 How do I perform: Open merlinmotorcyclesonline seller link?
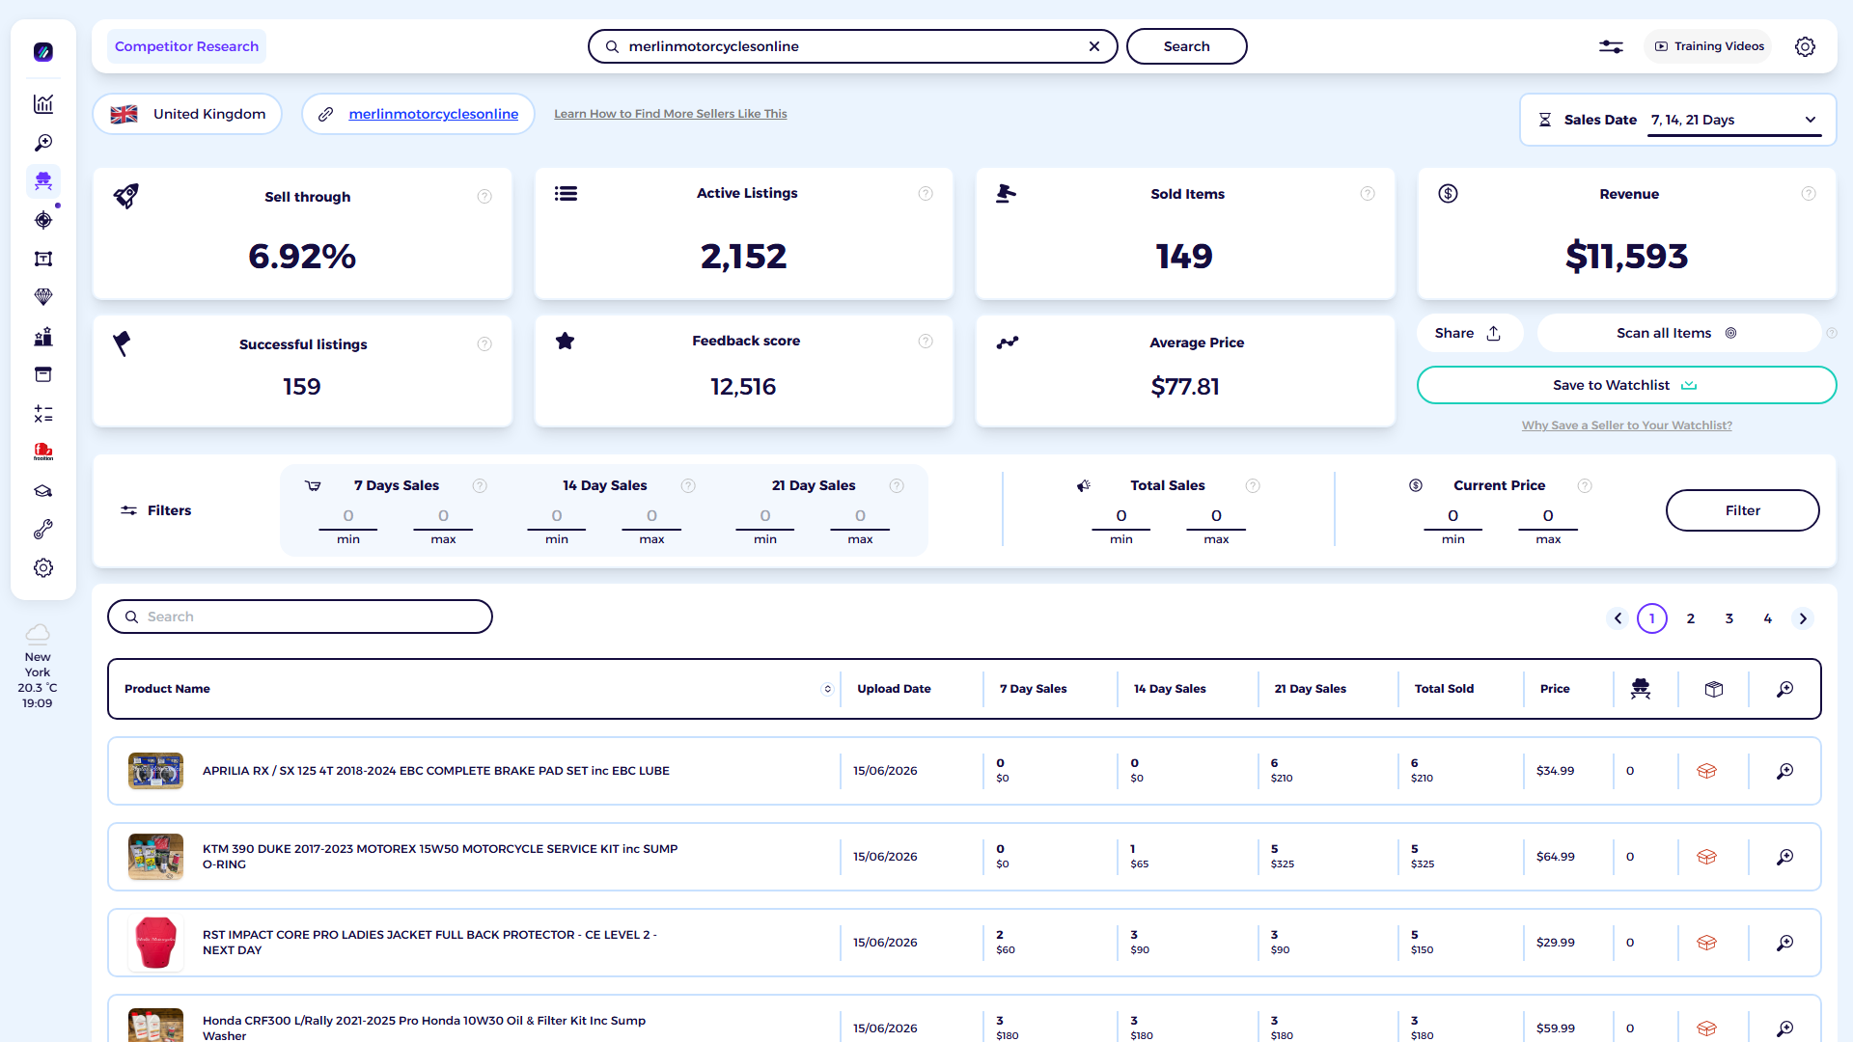point(433,114)
